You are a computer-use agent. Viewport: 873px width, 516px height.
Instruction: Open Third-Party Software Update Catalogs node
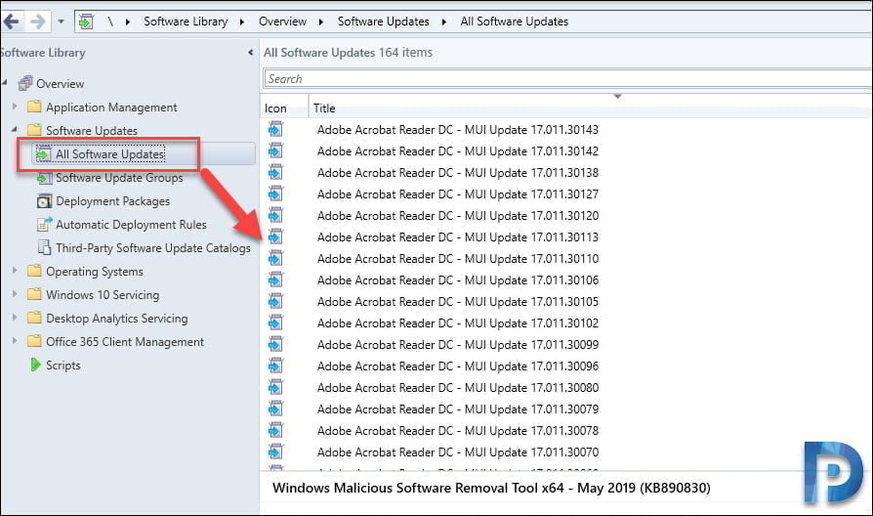[x=153, y=247]
